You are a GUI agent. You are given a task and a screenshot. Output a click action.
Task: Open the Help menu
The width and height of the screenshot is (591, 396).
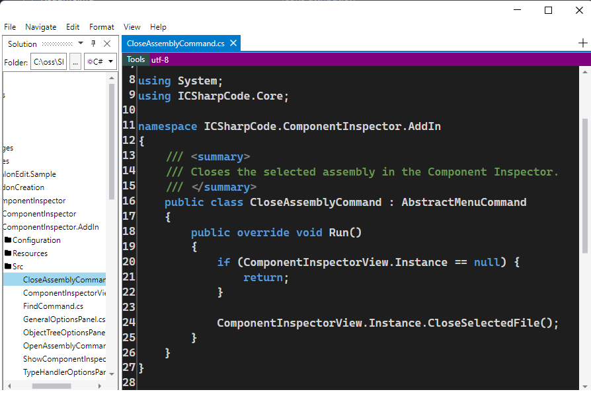tap(158, 27)
